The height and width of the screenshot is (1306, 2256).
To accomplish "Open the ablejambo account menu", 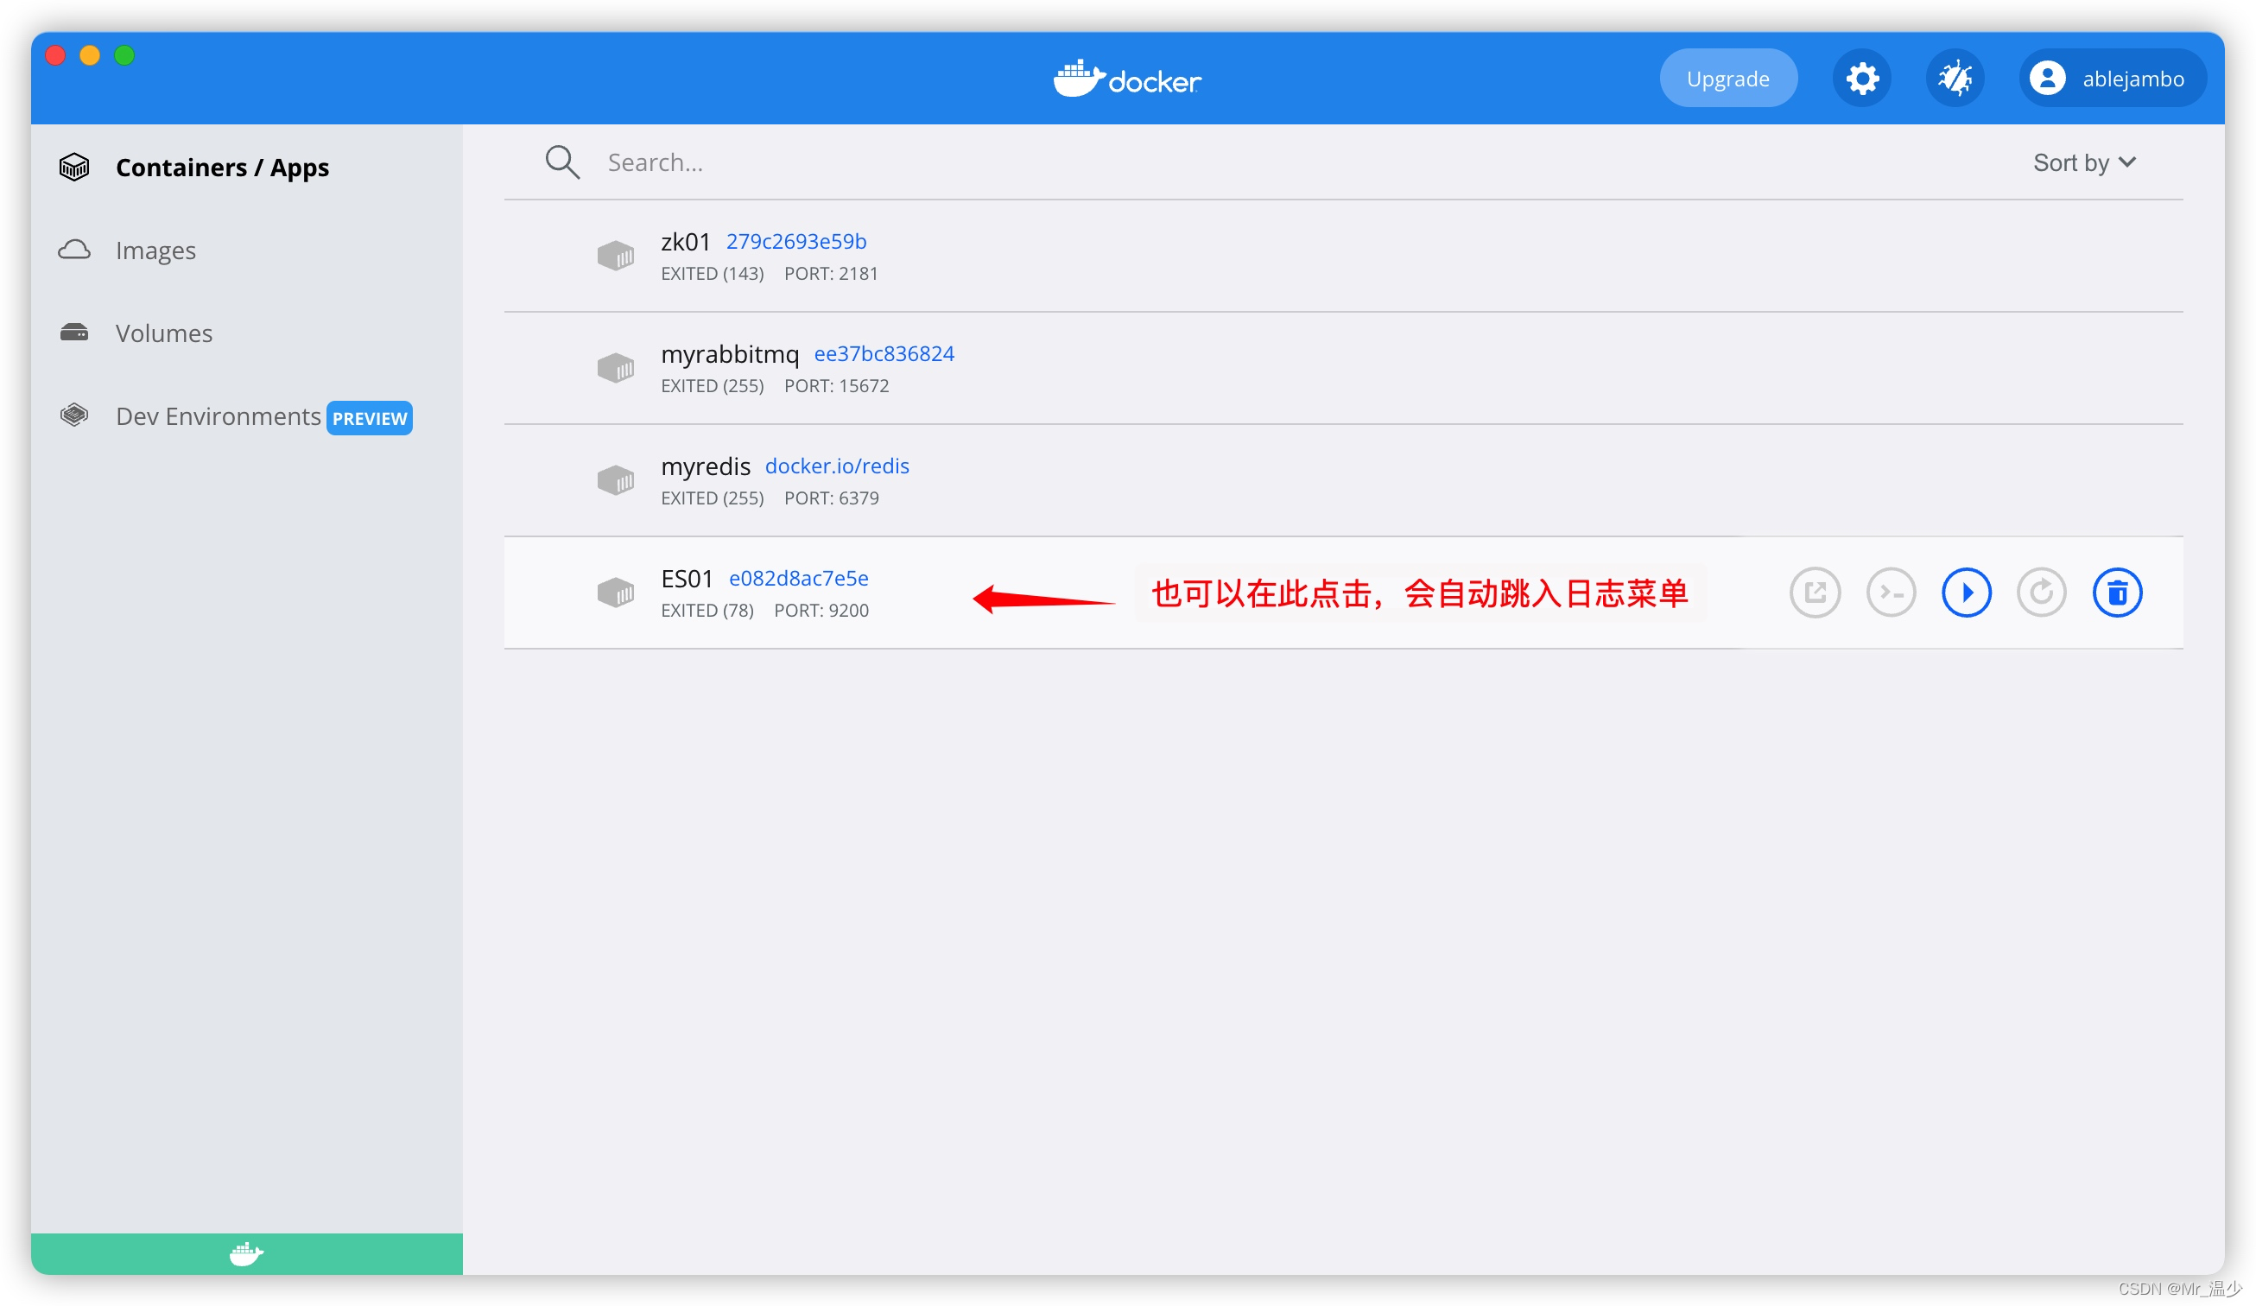I will coord(2111,79).
